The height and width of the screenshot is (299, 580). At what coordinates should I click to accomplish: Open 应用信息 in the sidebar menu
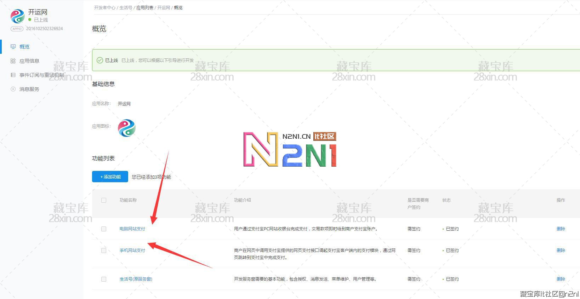pyautogui.click(x=29, y=61)
